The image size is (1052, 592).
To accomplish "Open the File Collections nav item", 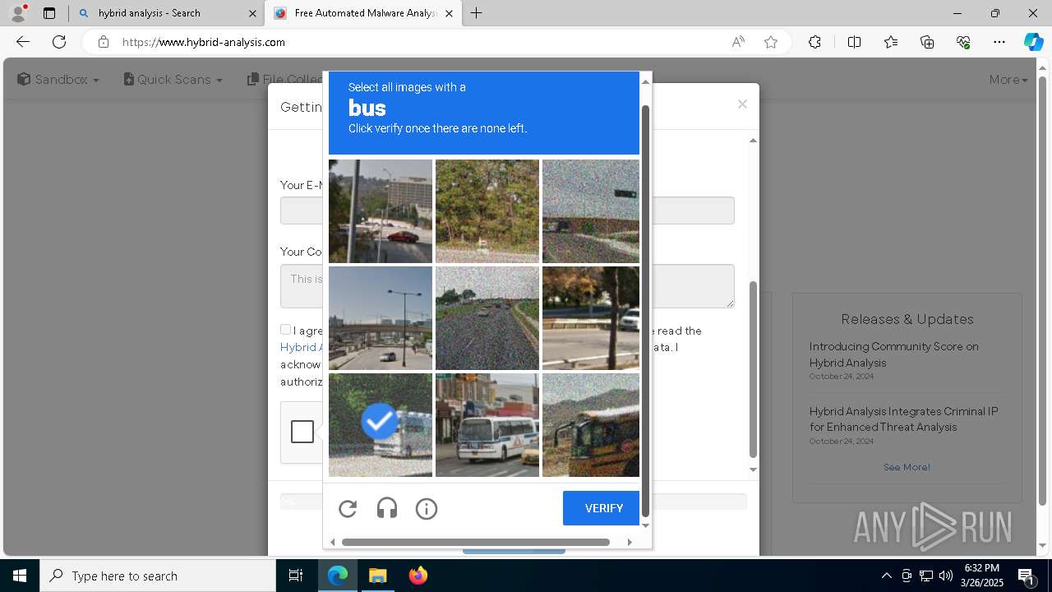I will pyautogui.click(x=285, y=80).
